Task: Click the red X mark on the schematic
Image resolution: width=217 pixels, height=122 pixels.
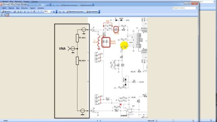Action: [121, 104]
